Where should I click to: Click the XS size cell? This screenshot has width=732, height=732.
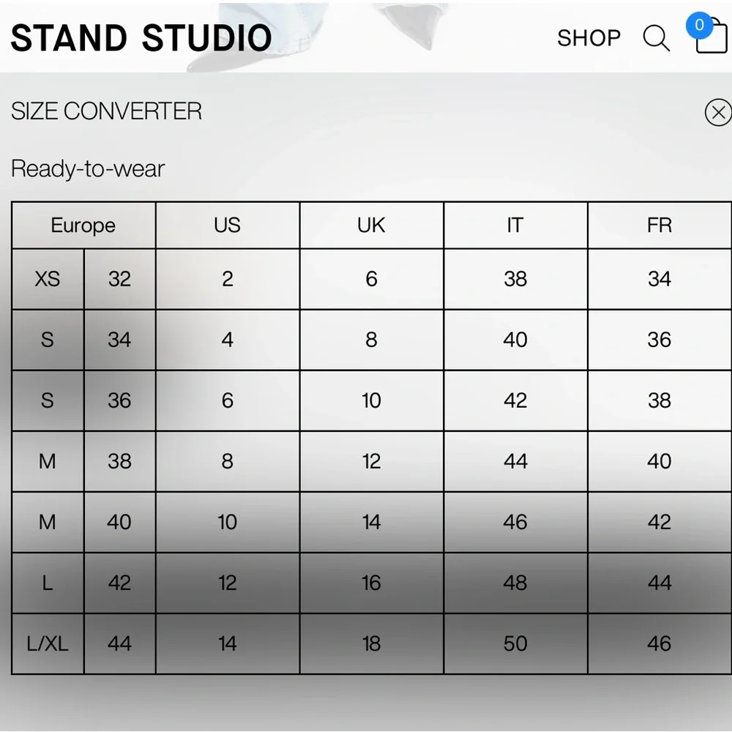point(48,279)
